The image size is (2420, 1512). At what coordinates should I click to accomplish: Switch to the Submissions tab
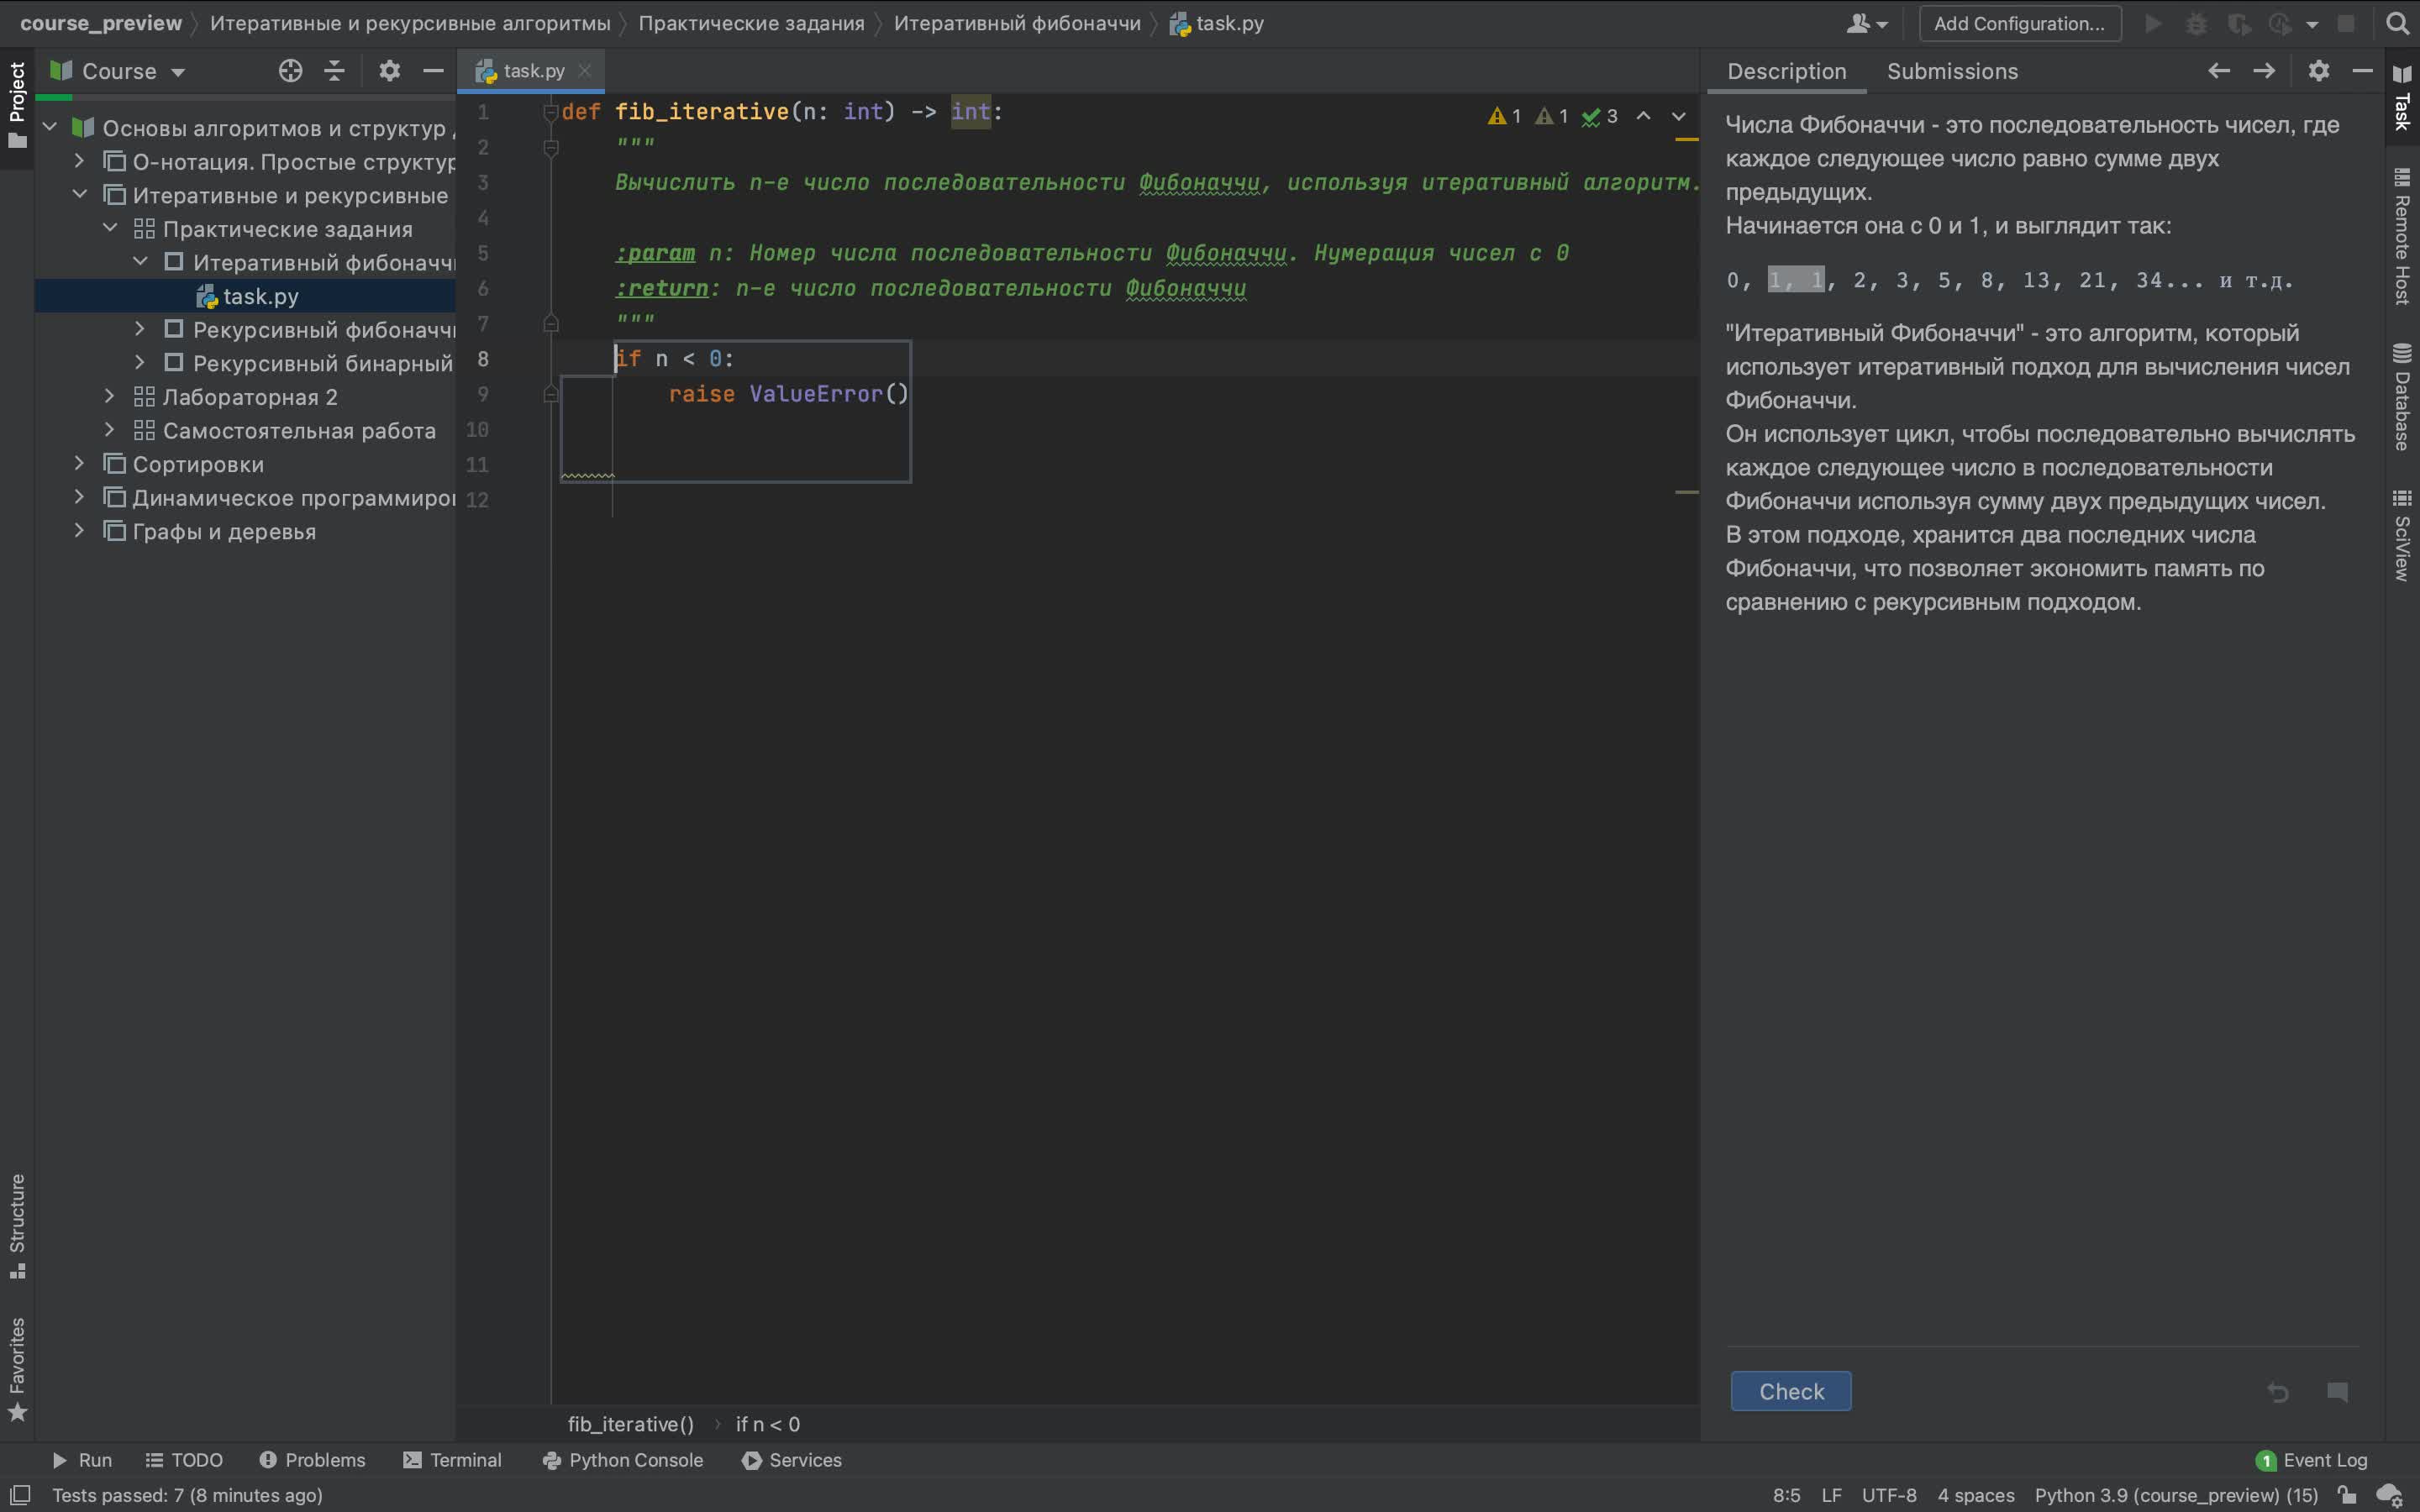pyautogui.click(x=1952, y=71)
